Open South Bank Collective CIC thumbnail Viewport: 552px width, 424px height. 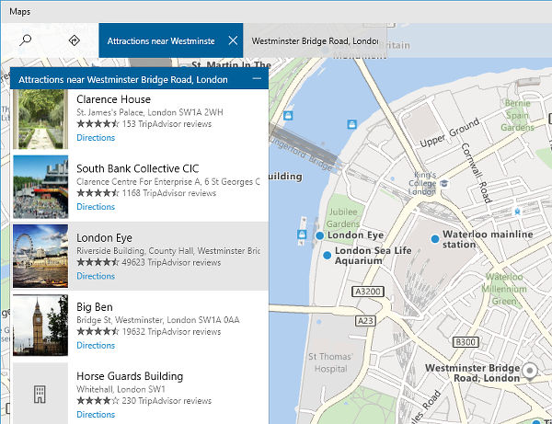pyautogui.click(x=40, y=187)
